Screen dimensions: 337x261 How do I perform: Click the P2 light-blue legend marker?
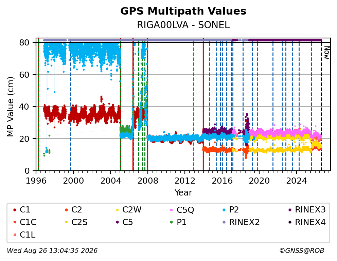(224, 210)
